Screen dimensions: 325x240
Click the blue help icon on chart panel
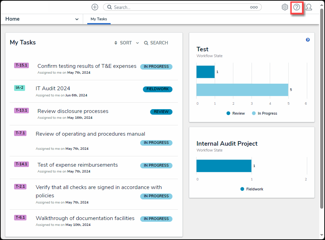[x=308, y=40]
